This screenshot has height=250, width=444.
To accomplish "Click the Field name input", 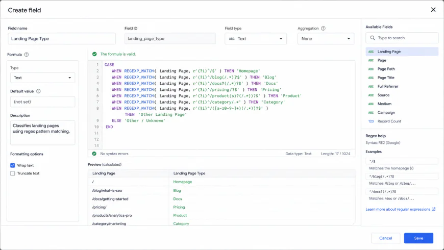I will (x=62, y=38).
